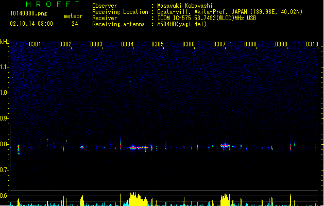Click the 0310 time marker

click(x=312, y=44)
